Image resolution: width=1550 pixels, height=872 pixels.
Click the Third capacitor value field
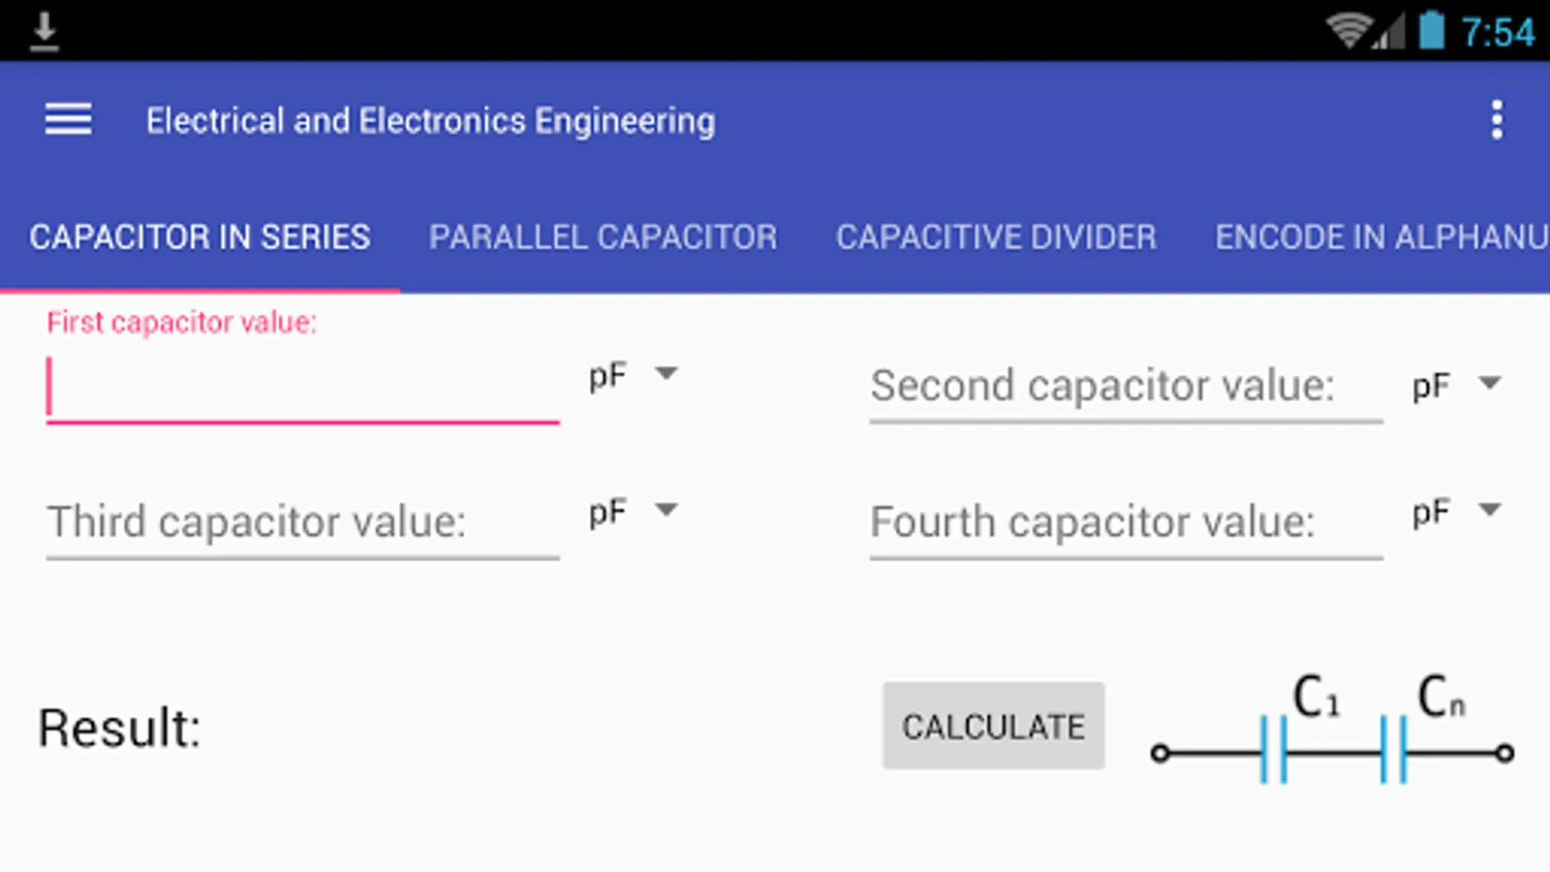click(302, 522)
